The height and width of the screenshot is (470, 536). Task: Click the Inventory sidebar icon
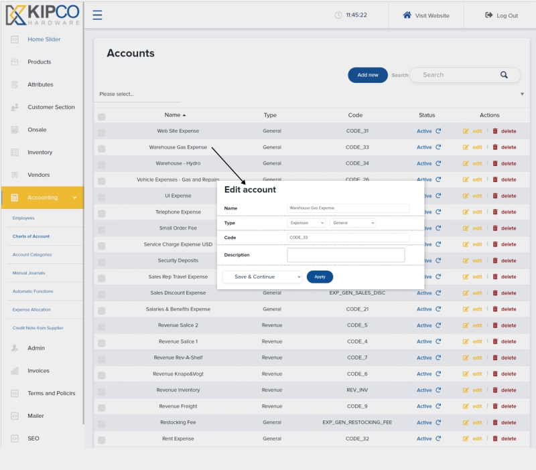(15, 152)
